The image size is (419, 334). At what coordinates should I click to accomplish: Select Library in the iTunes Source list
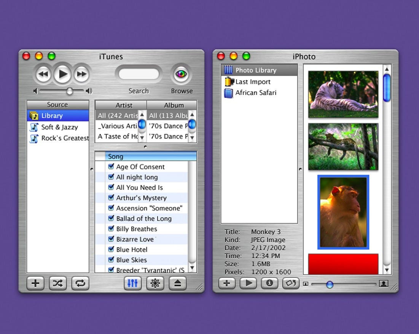click(58, 116)
